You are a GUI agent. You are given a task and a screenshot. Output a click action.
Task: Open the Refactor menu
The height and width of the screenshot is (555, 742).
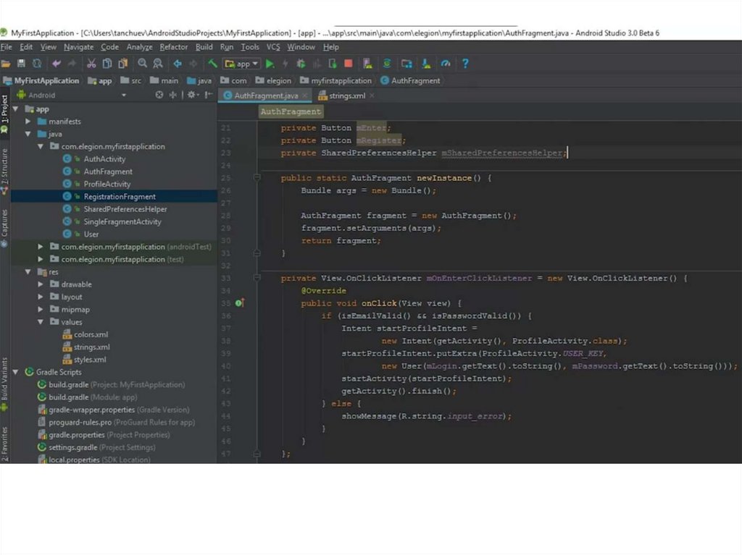click(174, 47)
